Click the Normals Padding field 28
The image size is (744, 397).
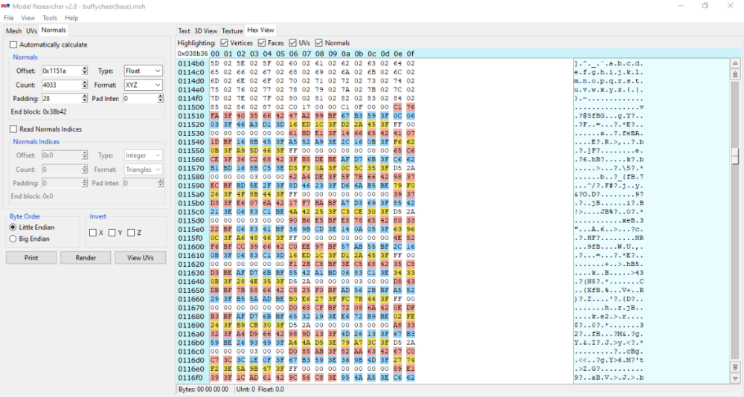click(61, 99)
